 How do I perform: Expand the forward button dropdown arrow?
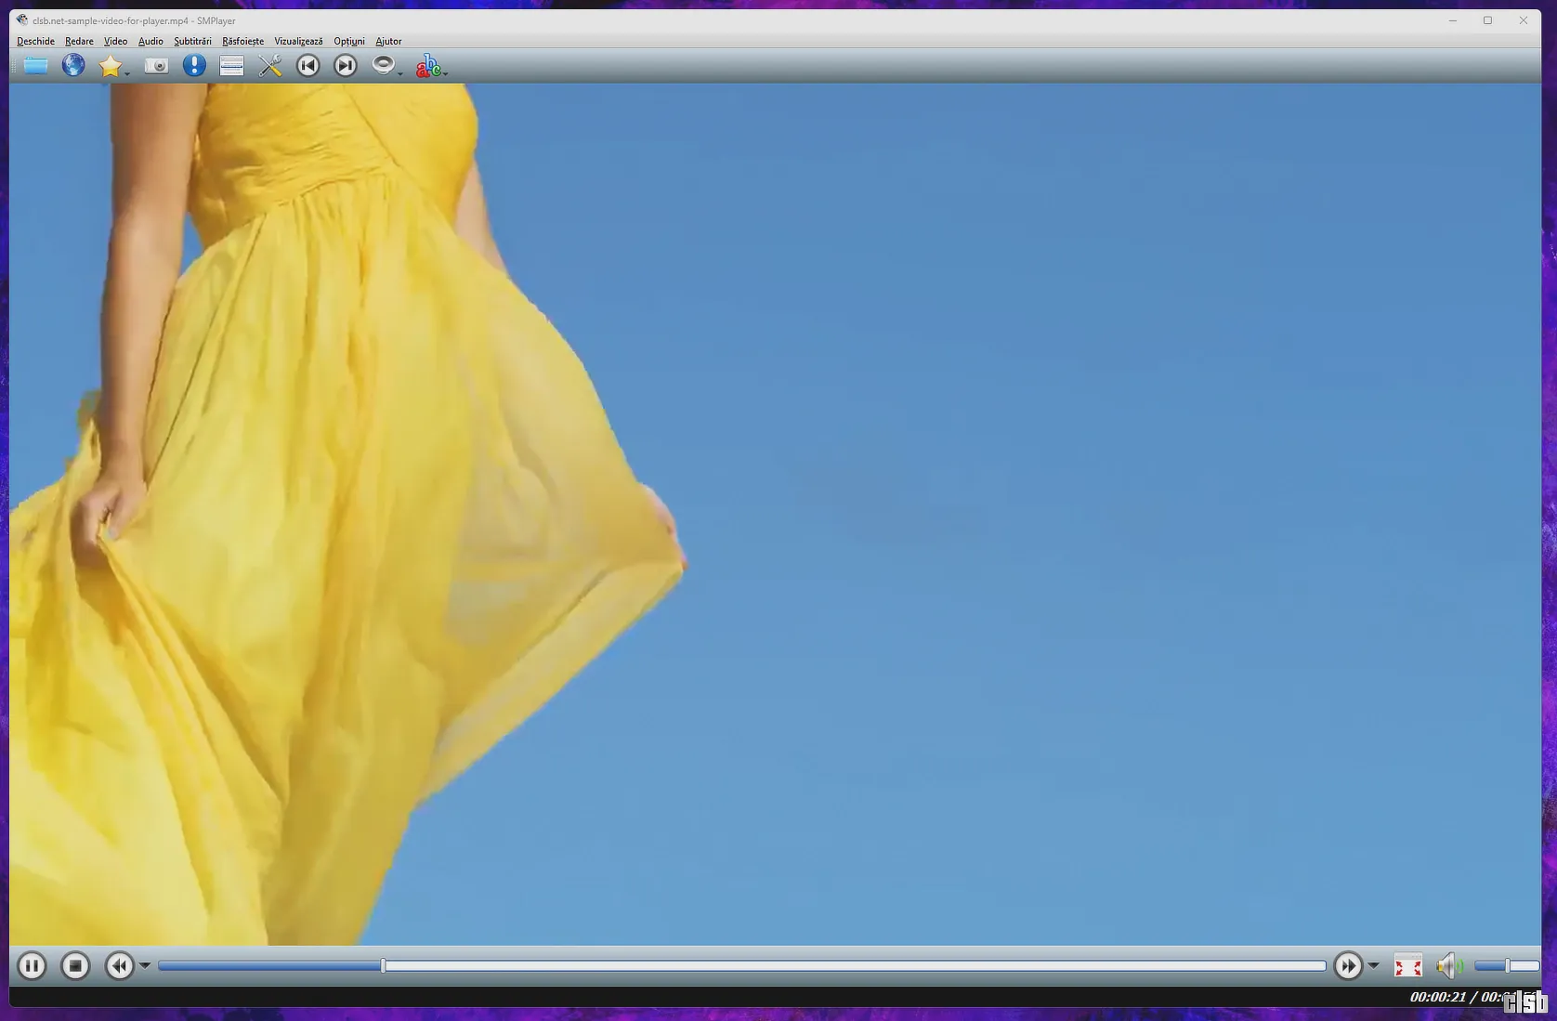click(x=1374, y=966)
